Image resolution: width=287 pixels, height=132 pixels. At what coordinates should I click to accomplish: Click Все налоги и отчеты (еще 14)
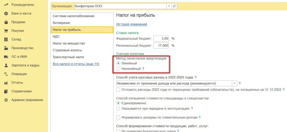point(76,64)
